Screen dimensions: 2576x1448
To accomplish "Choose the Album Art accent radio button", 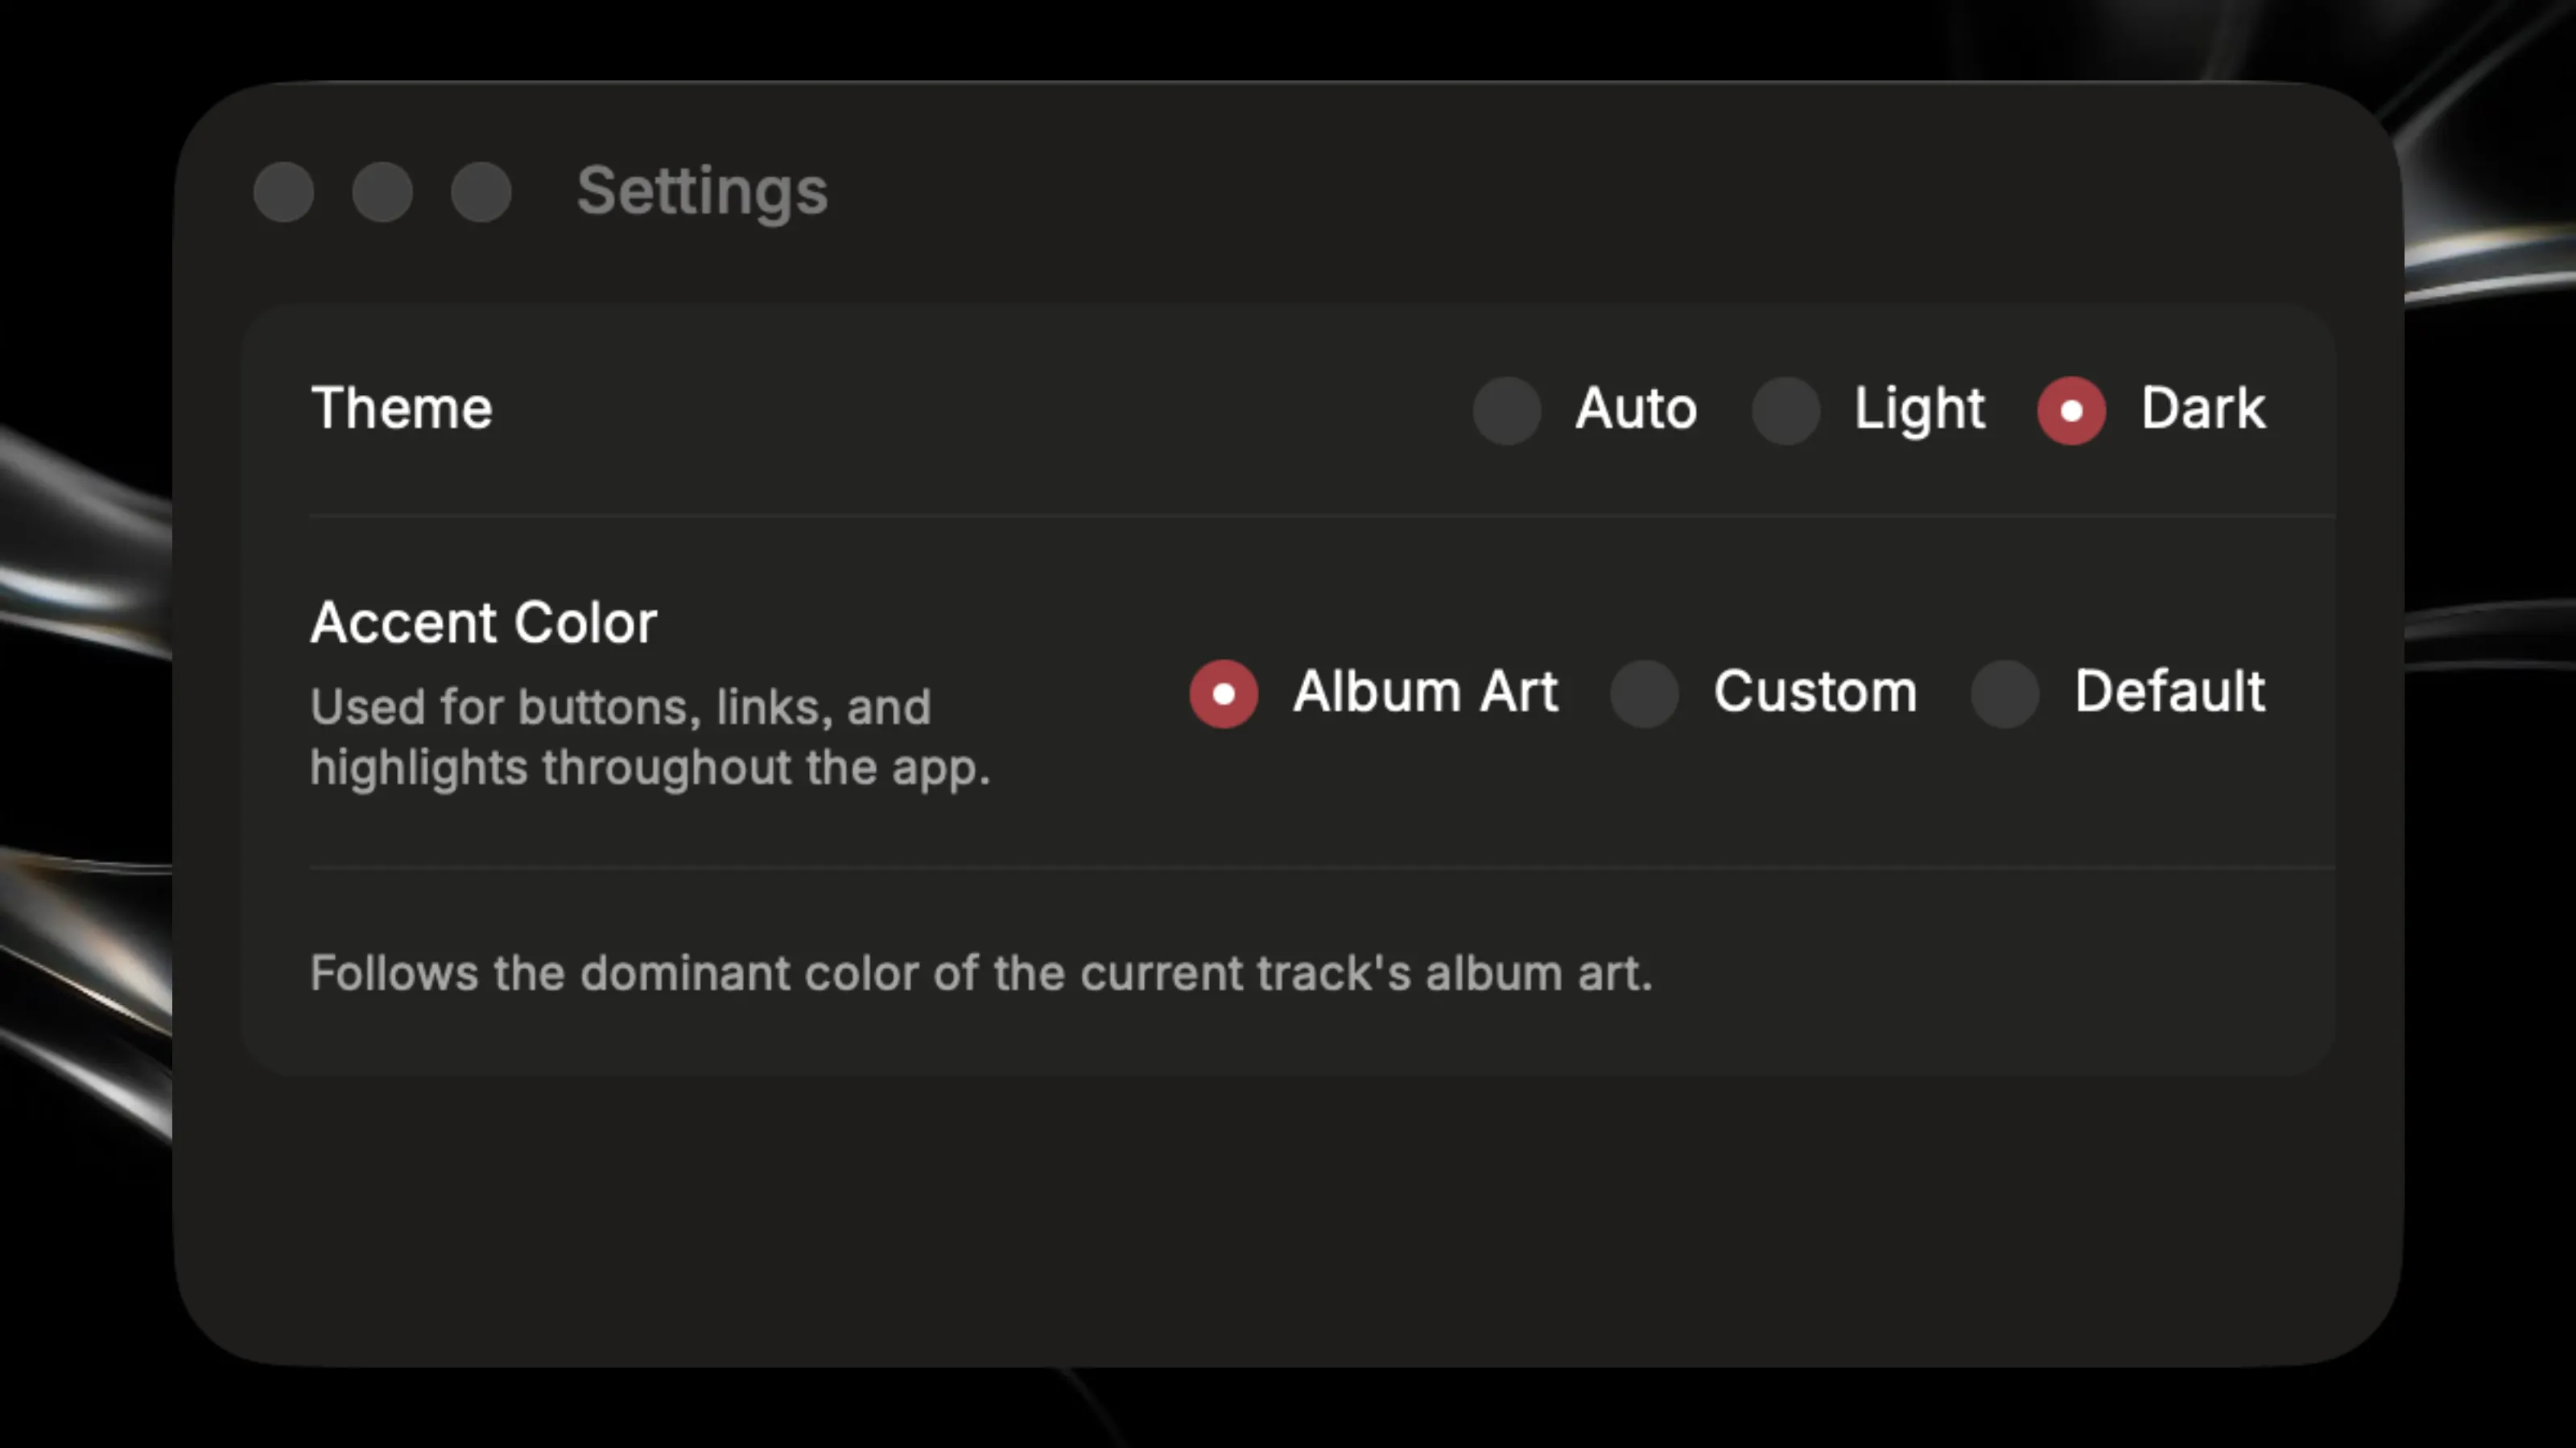I will [x=1223, y=693].
